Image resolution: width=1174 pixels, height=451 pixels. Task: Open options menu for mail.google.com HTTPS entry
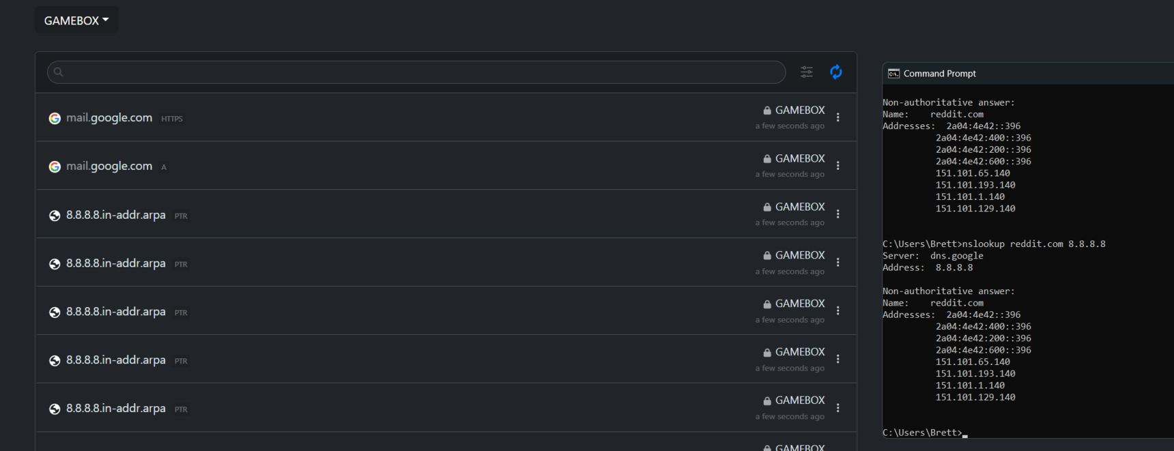pos(837,117)
